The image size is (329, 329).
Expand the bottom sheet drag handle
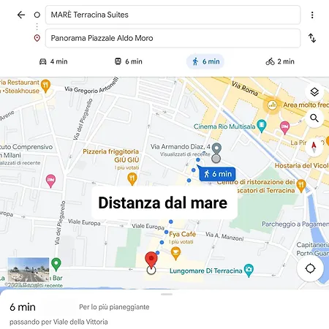167,295
